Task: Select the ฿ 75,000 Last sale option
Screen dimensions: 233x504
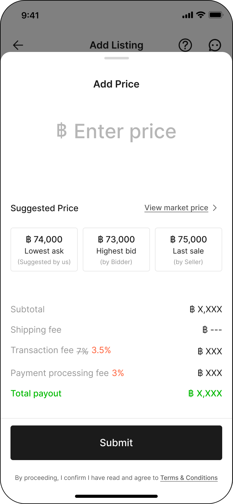Action: pos(189,250)
